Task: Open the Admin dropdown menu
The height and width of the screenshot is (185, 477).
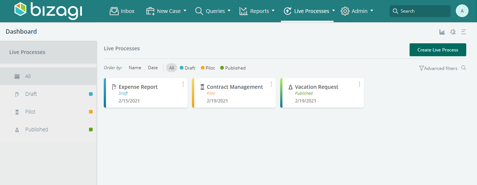Action: (357, 11)
